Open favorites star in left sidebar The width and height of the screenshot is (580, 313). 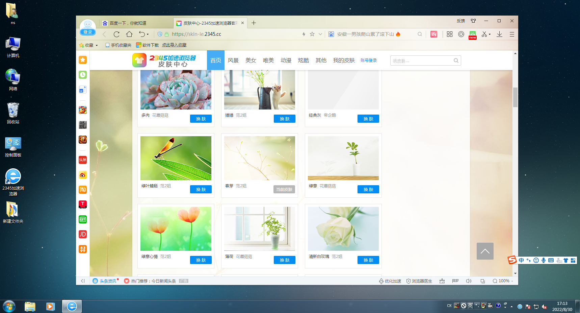tap(83, 60)
